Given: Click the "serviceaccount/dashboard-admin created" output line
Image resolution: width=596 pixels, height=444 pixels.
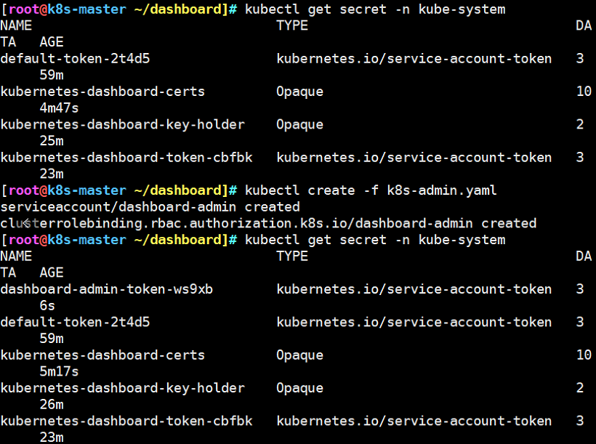Looking at the screenshot, I should click(x=150, y=207).
